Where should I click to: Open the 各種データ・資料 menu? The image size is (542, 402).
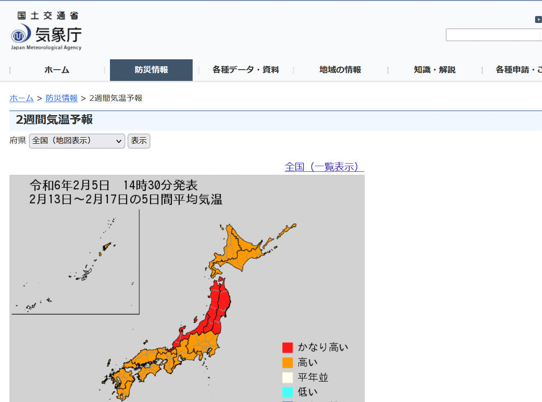tap(245, 70)
